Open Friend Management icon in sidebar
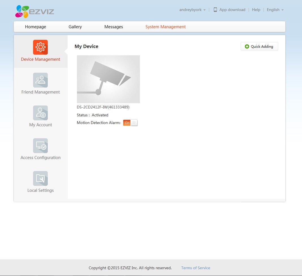 tap(40, 80)
